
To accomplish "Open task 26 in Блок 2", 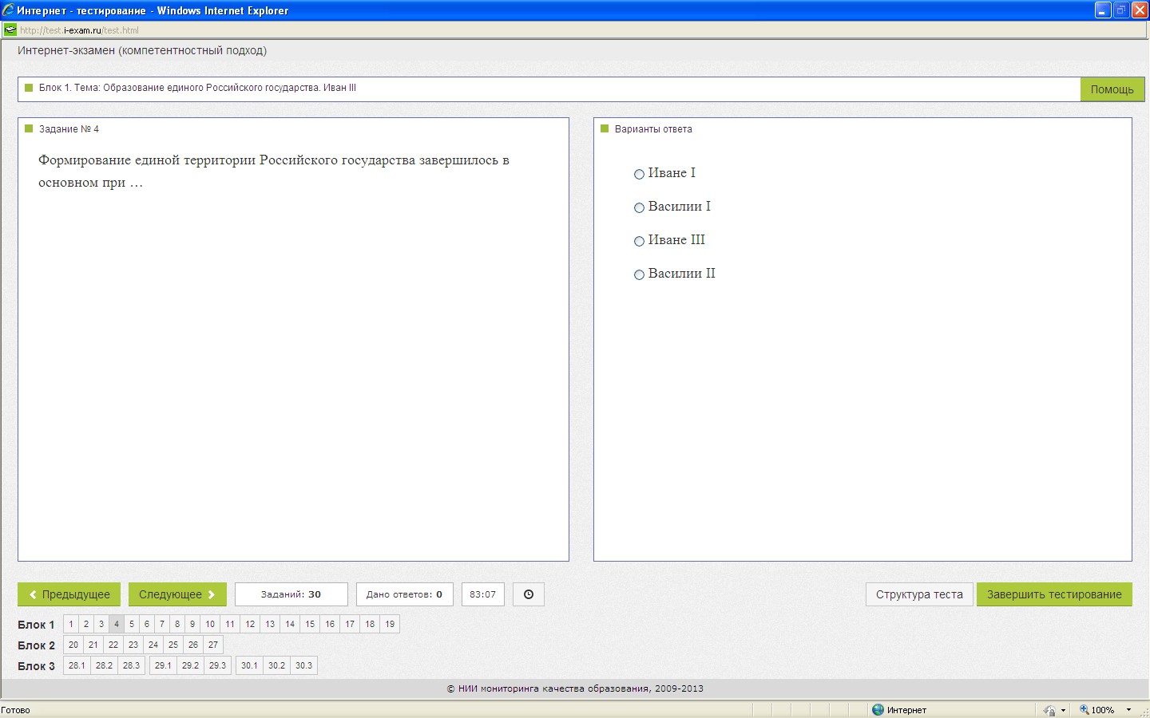I will point(193,645).
